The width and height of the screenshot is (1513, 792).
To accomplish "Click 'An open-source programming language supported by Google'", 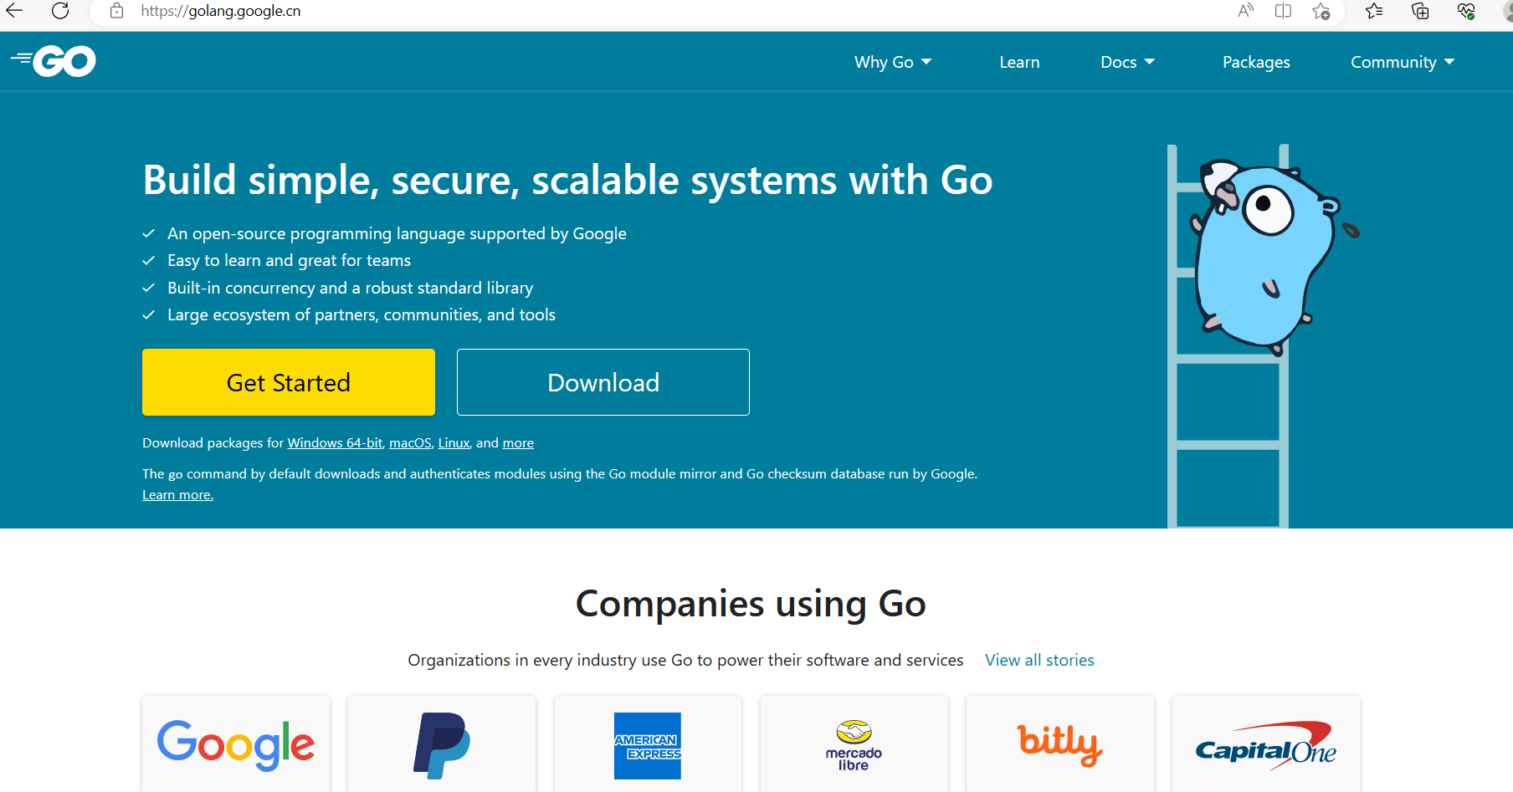I will 397,233.
